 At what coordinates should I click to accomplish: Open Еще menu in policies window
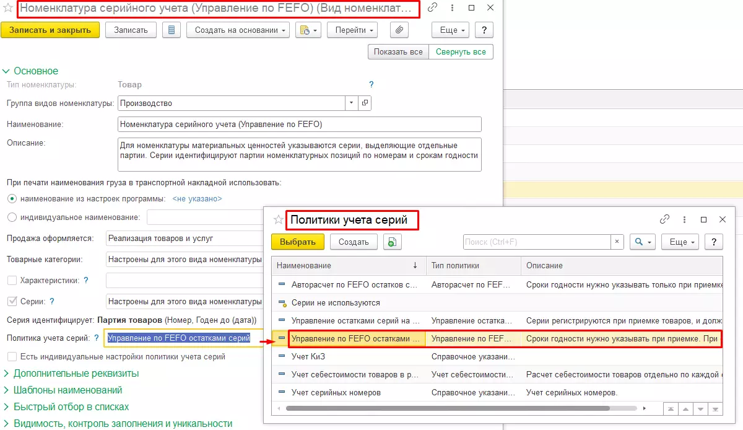(x=680, y=242)
